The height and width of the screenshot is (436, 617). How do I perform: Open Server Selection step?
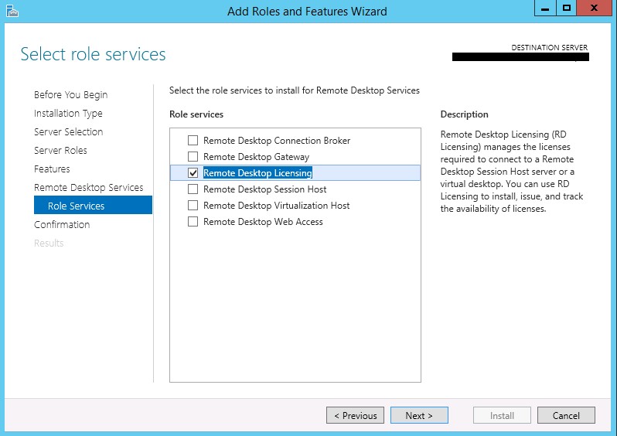point(69,132)
